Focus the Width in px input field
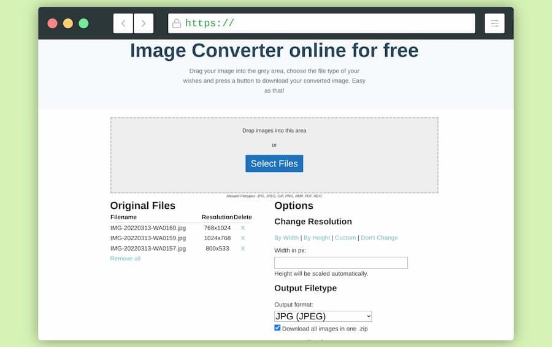The width and height of the screenshot is (552, 347). coord(341,263)
